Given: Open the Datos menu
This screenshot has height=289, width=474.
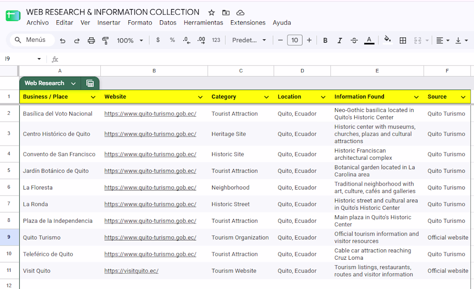Looking at the screenshot, I should tap(168, 23).
